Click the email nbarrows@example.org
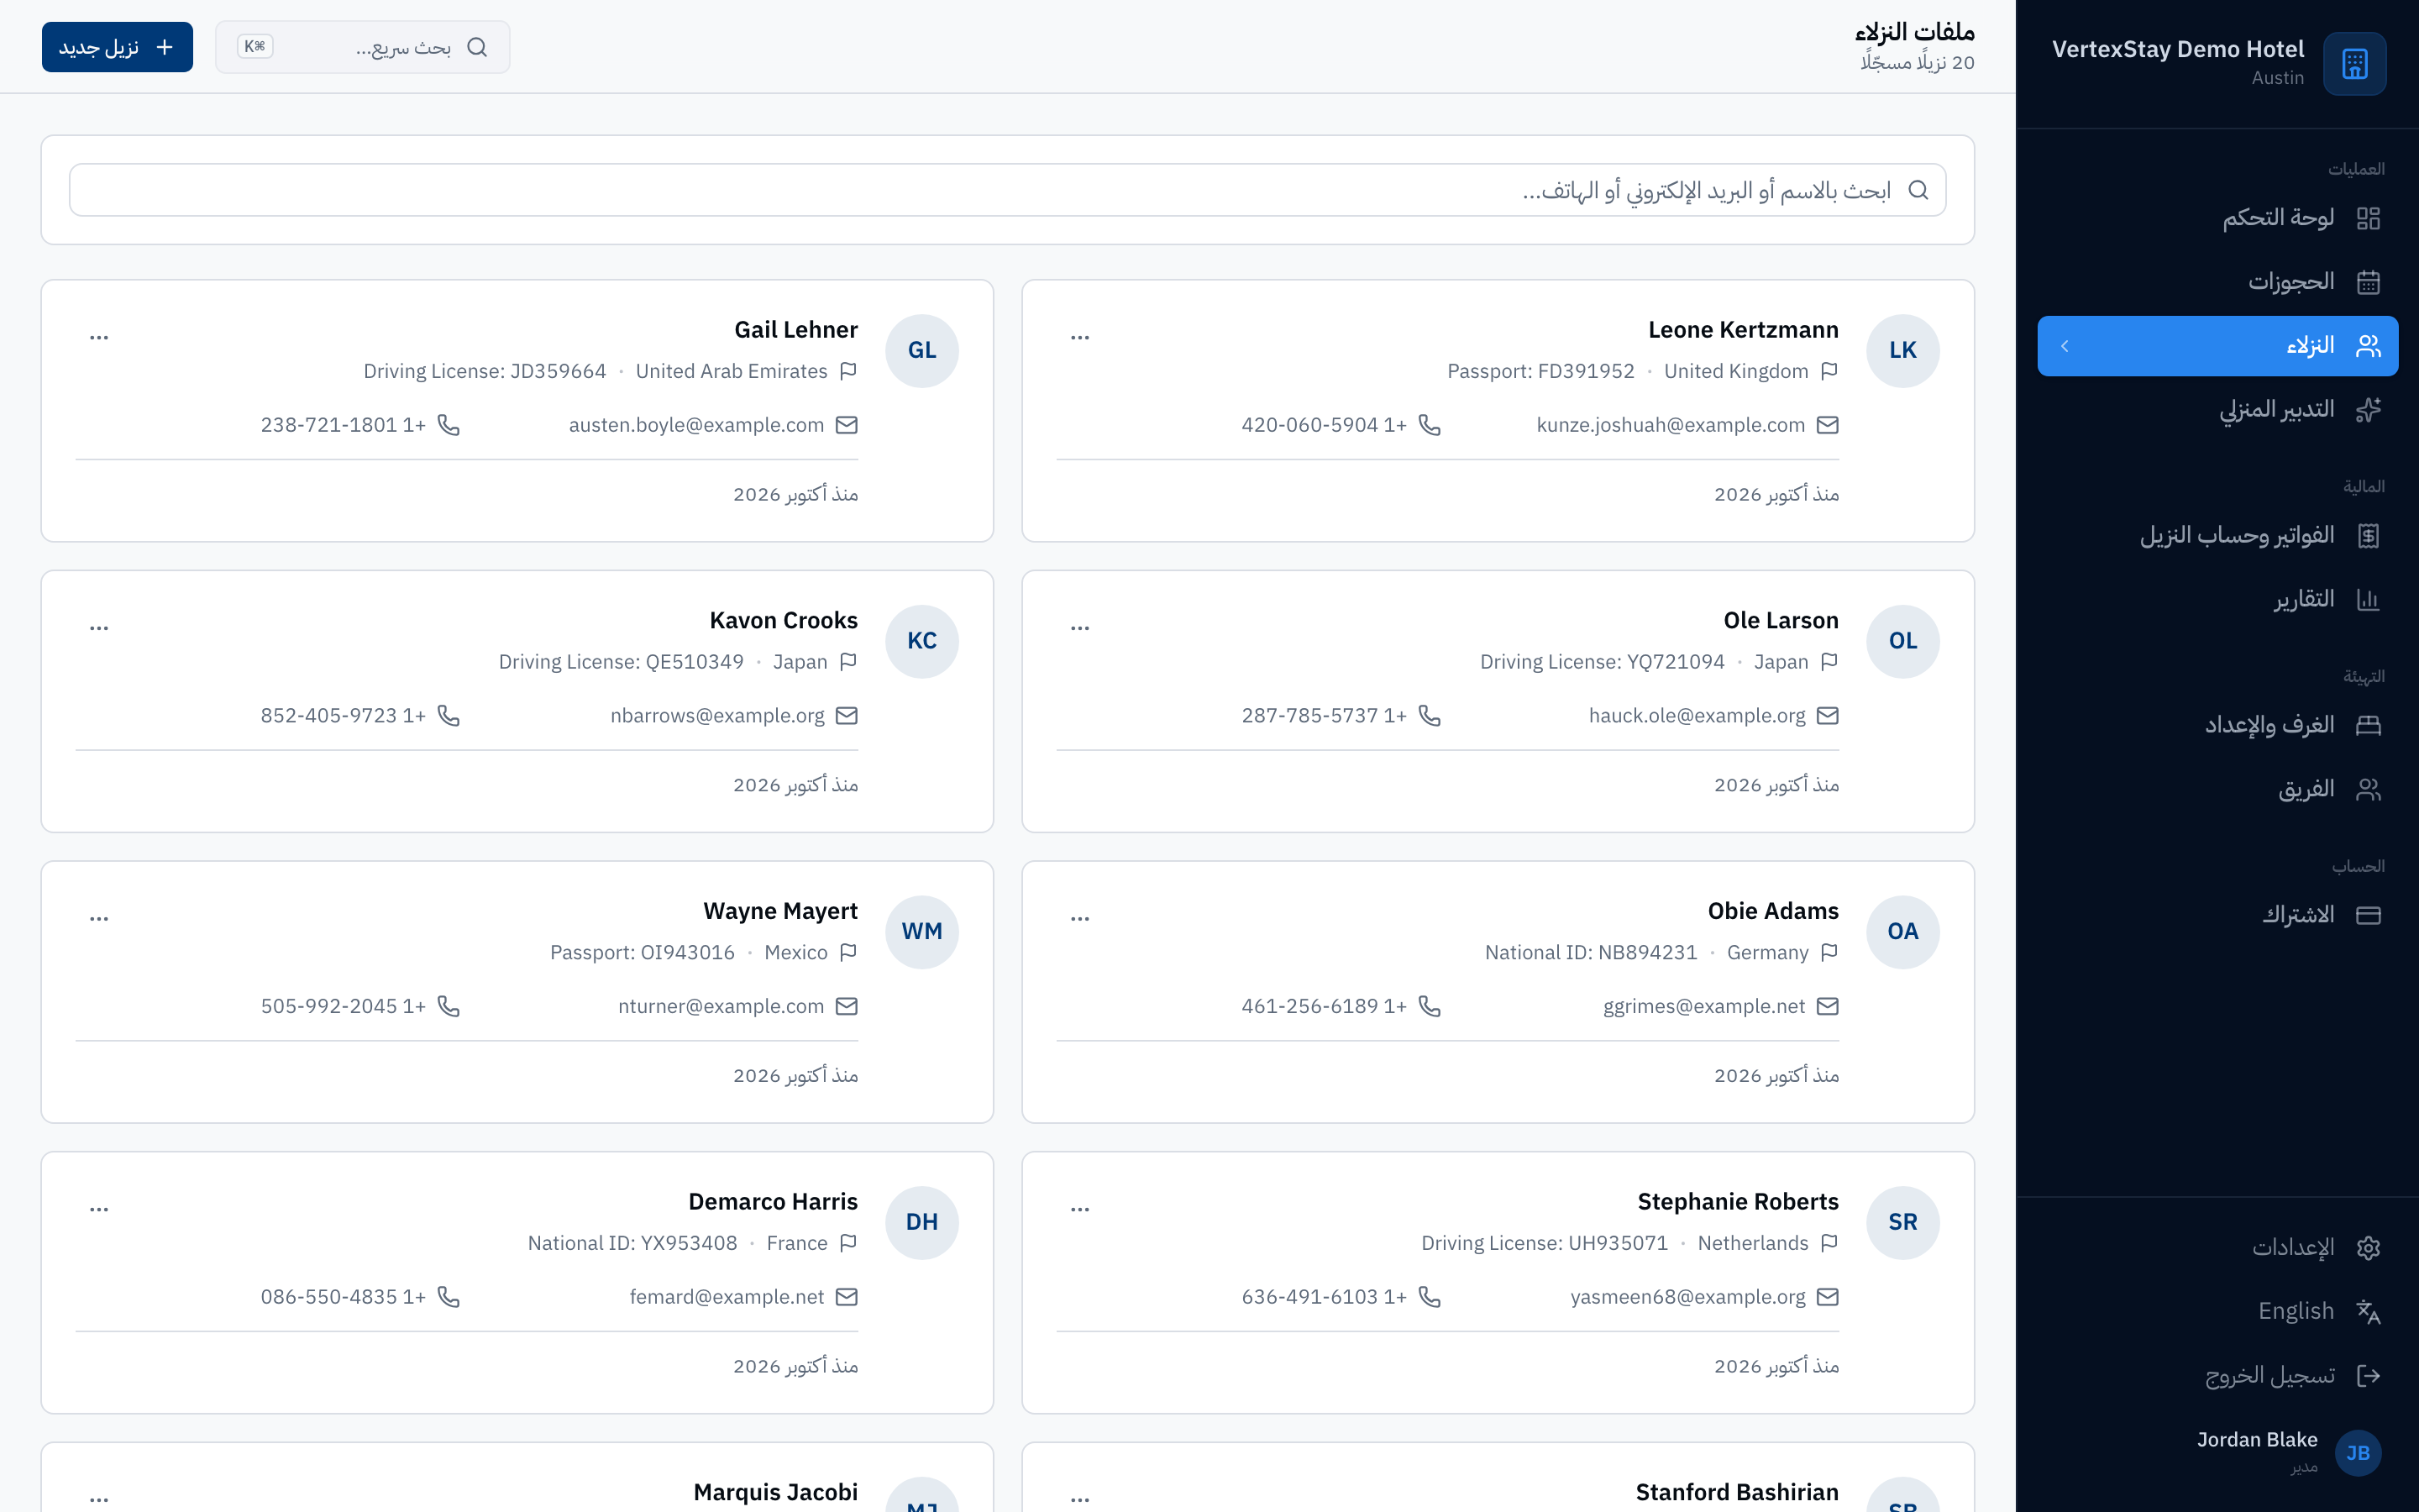This screenshot has width=2419, height=1512. pyautogui.click(x=716, y=715)
